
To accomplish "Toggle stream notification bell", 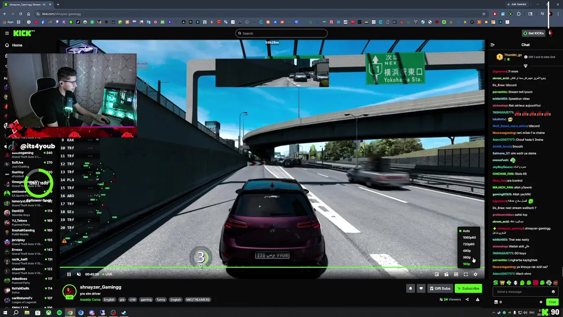I will pyautogui.click(x=410, y=288).
